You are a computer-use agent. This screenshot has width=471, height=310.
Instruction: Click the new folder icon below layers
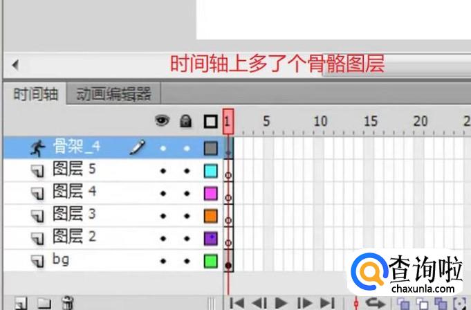point(44,303)
